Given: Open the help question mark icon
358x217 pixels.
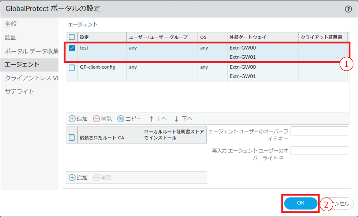Looking at the screenshot, I should pos(348,9).
